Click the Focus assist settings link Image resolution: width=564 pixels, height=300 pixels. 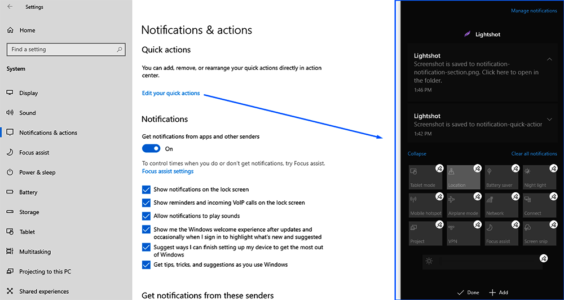point(168,171)
